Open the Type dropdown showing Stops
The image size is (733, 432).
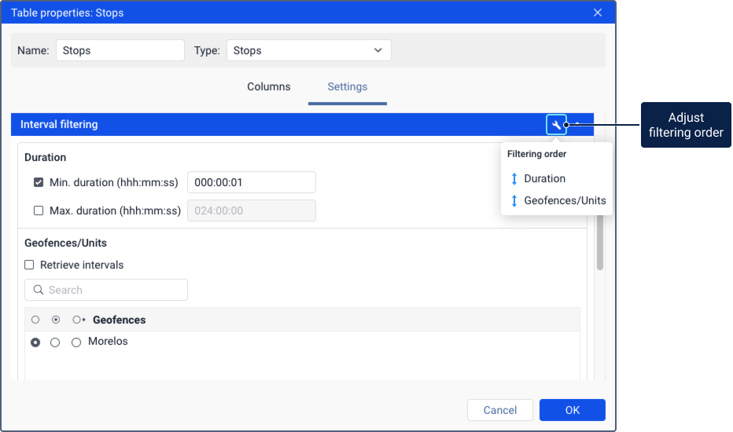(x=308, y=50)
